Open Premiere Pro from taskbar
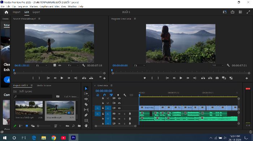253x141 pixels. (x=73, y=138)
